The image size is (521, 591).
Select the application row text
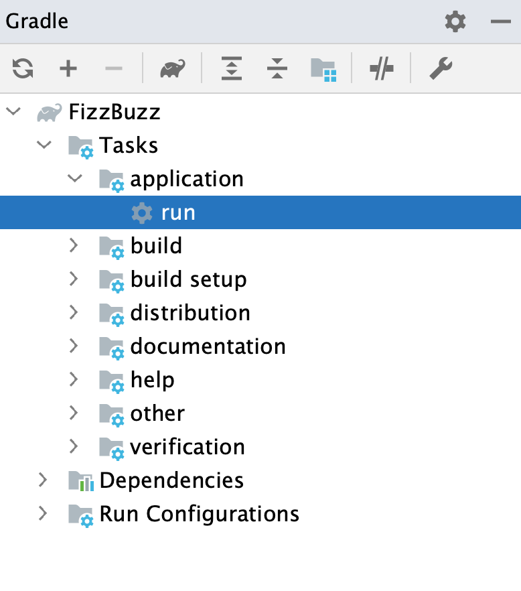pyautogui.click(x=187, y=180)
